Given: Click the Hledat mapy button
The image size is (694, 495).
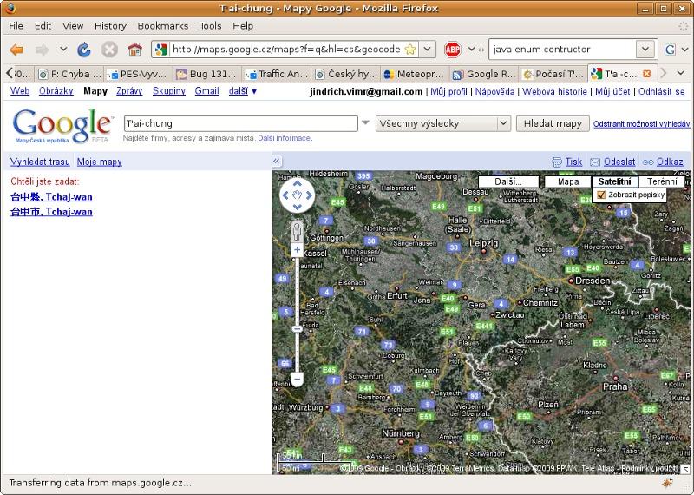Looking at the screenshot, I should click(x=553, y=123).
